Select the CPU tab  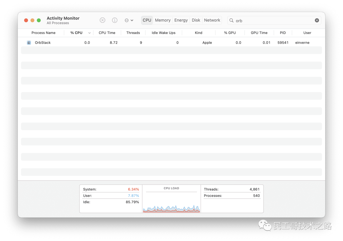tap(147, 20)
